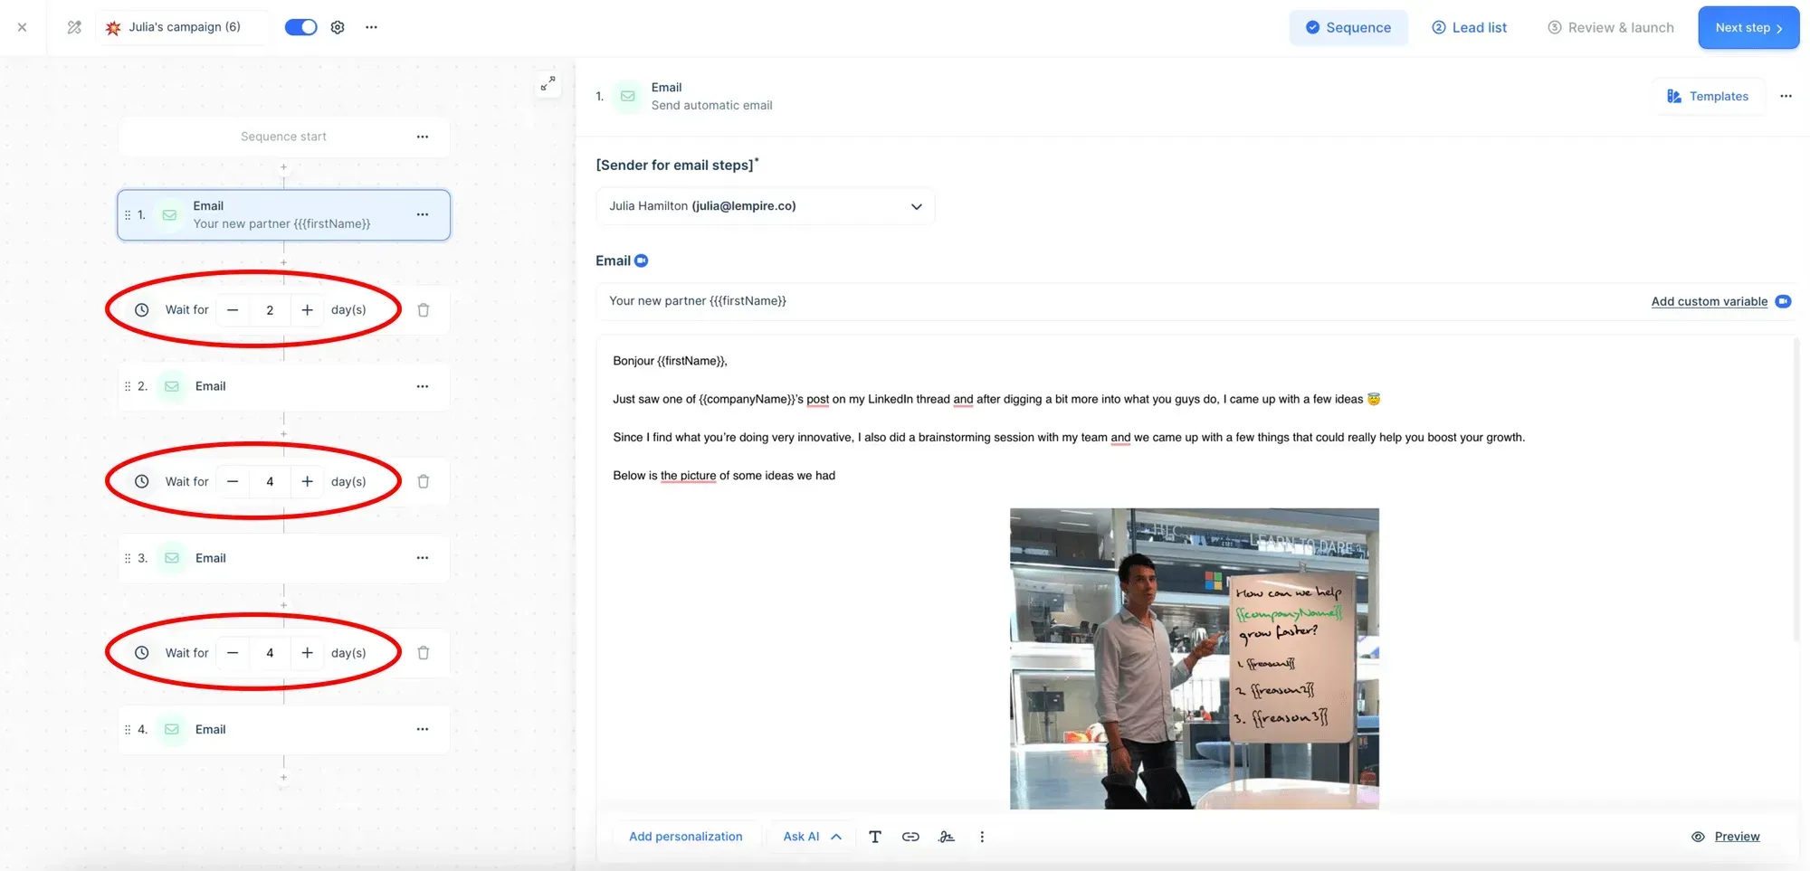The width and height of the screenshot is (1810, 871).
Task: Open options menu for Email step 2
Action: point(423,386)
